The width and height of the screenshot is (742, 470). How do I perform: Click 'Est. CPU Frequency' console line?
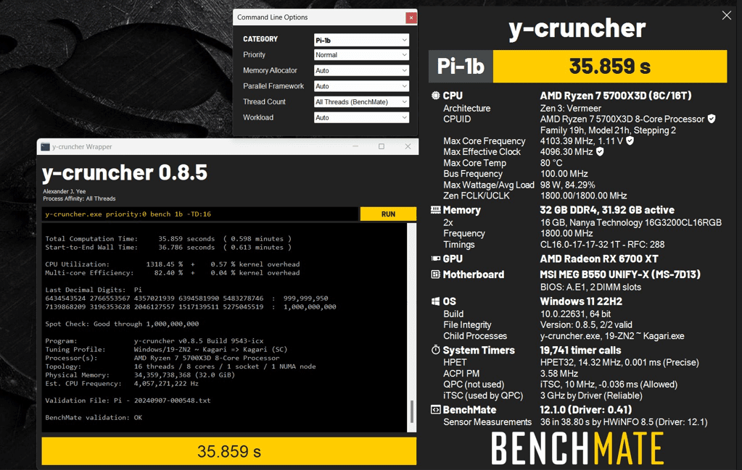pos(122,383)
